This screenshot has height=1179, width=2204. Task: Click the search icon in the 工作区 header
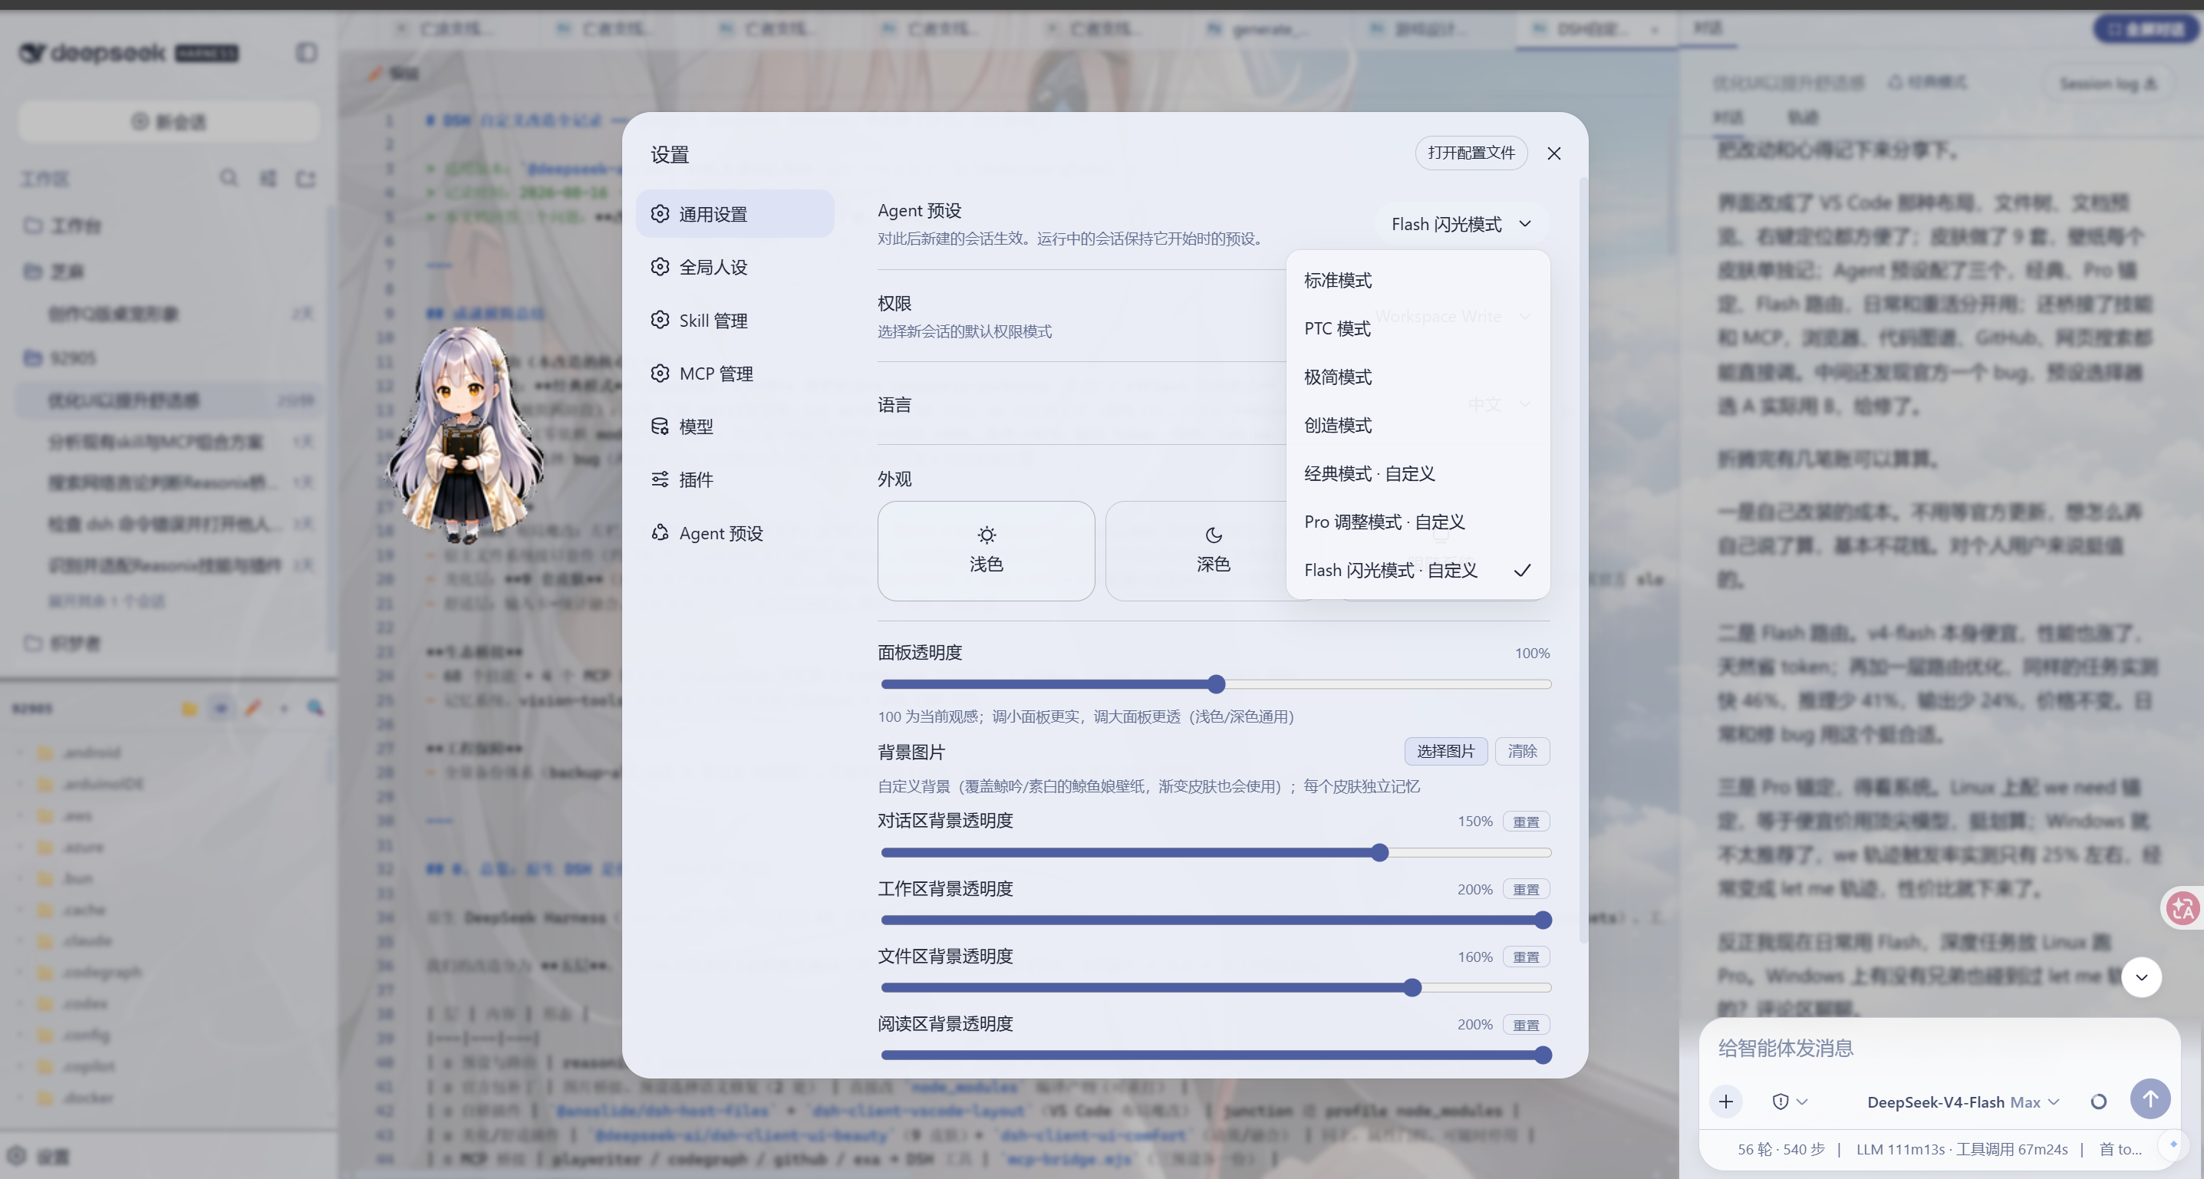click(x=229, y=178)
